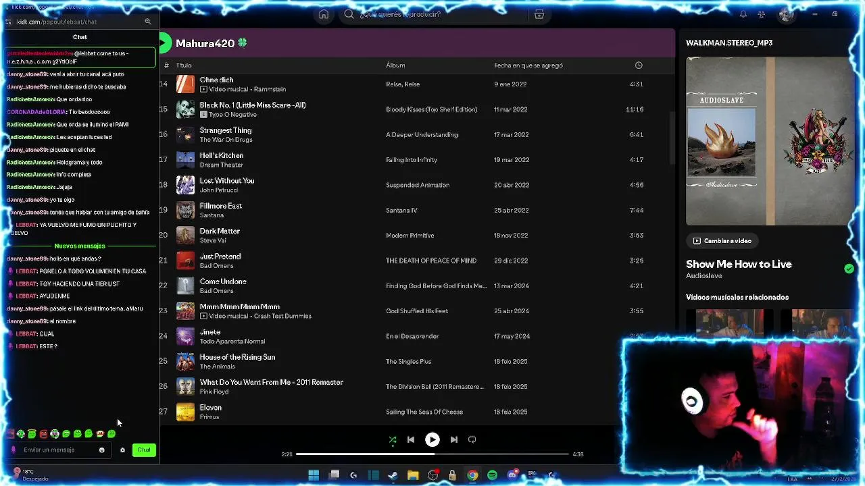The image size is (865, 486).
Task: Sort by the Álbum column header
Action: pyautogui.click(x=395, y=65)
